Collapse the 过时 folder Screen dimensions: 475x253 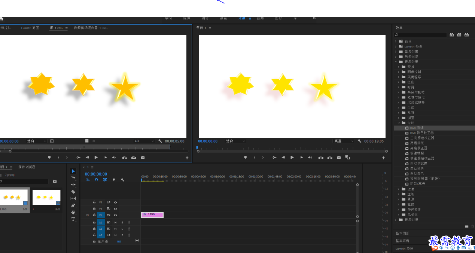399,123
